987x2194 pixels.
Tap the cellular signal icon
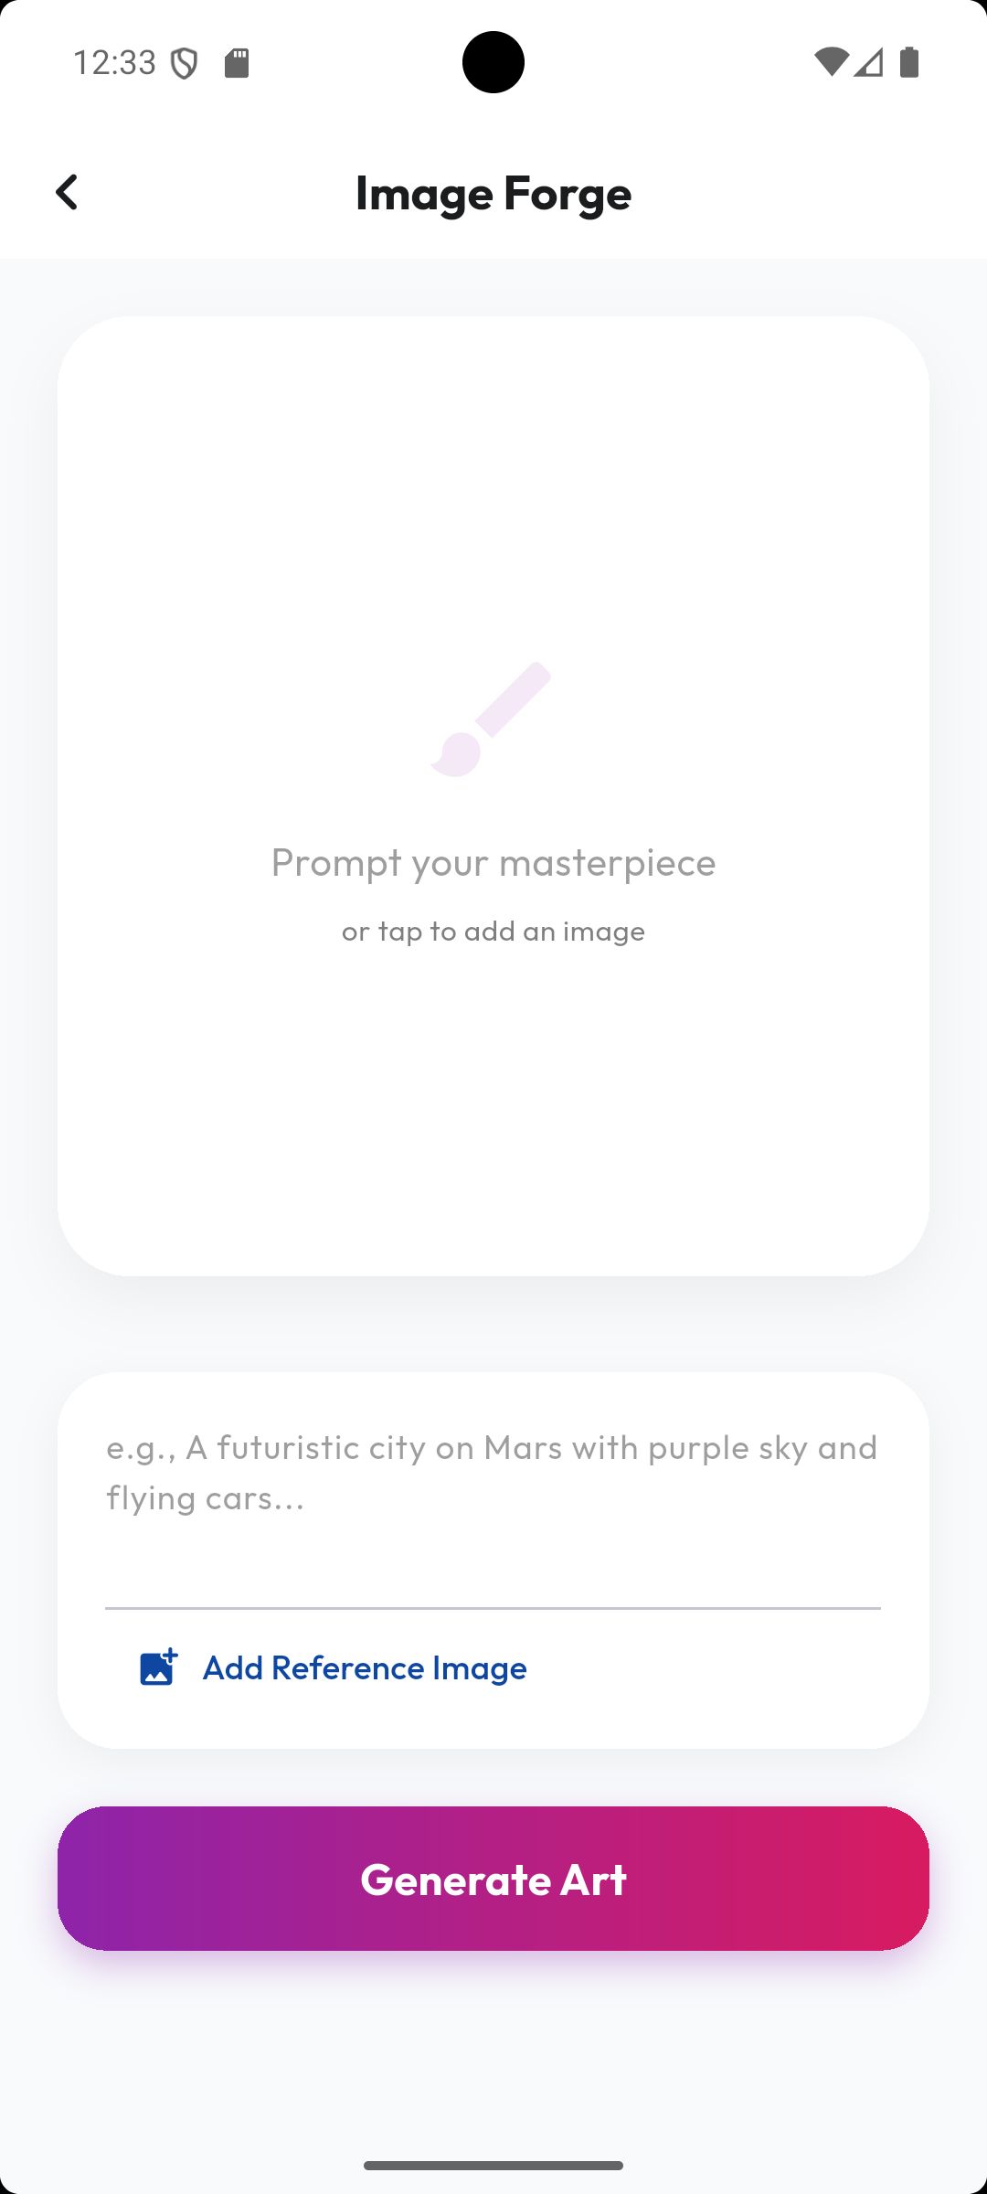(x=869, y=62)
